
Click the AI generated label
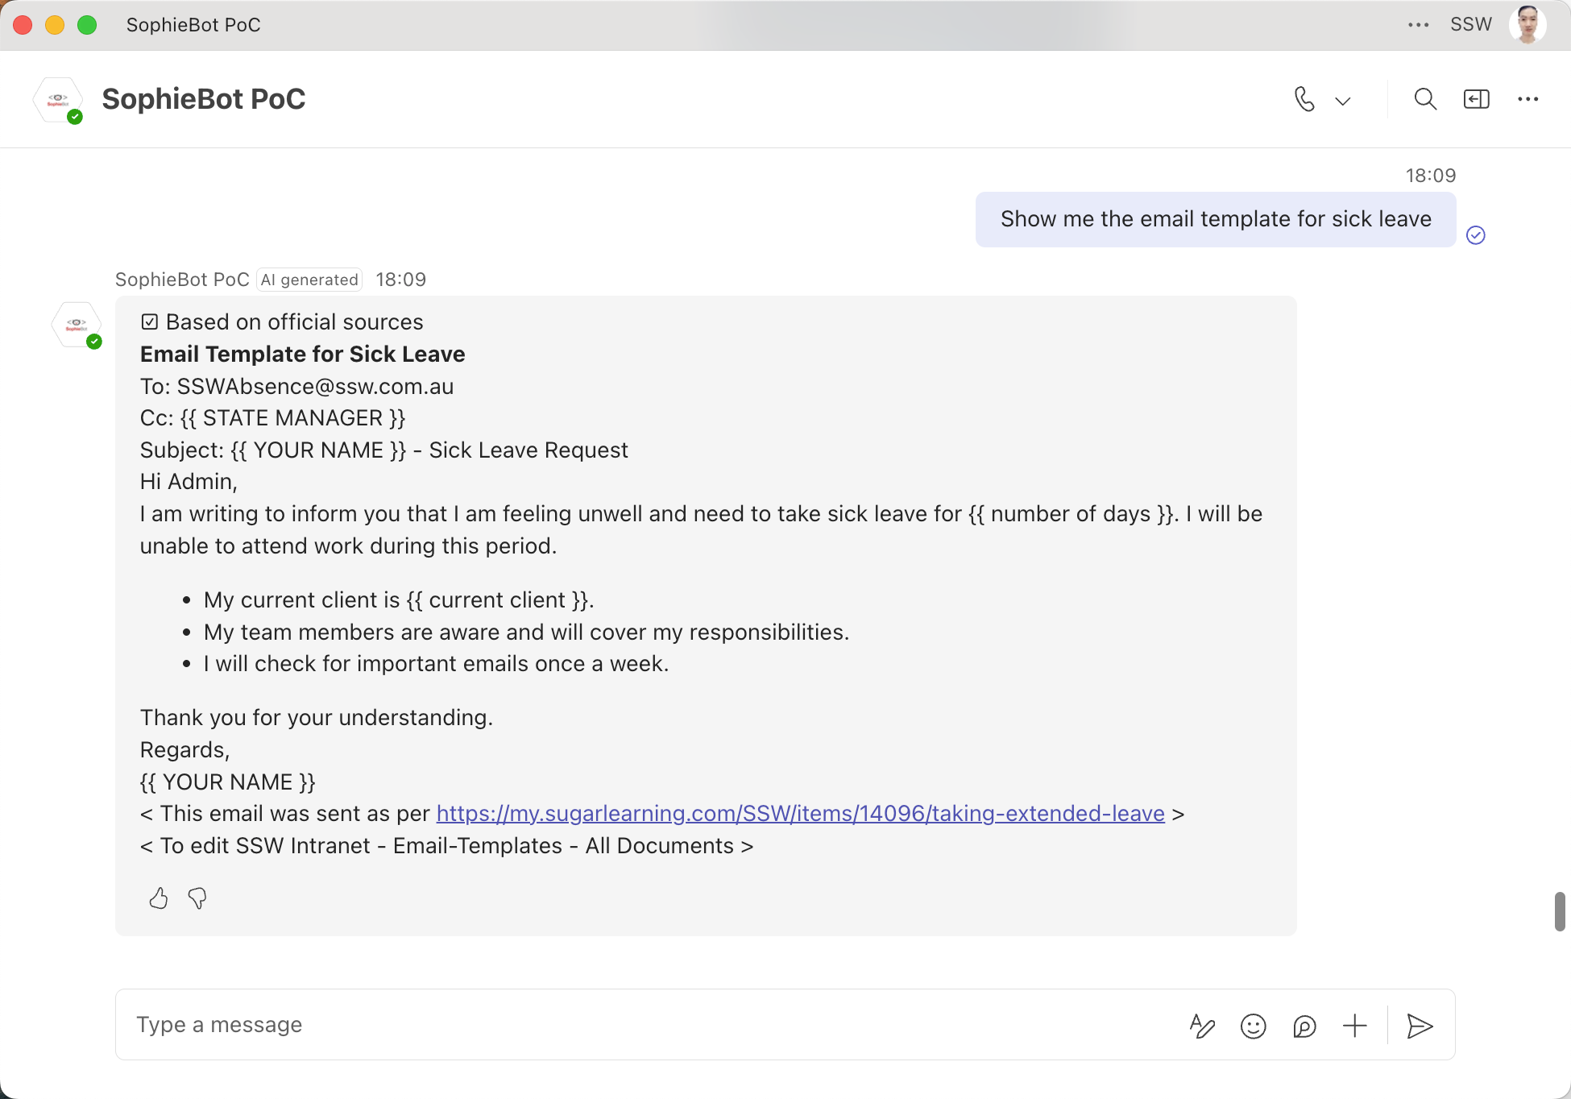pyautogui.click(x=309, y=280)
